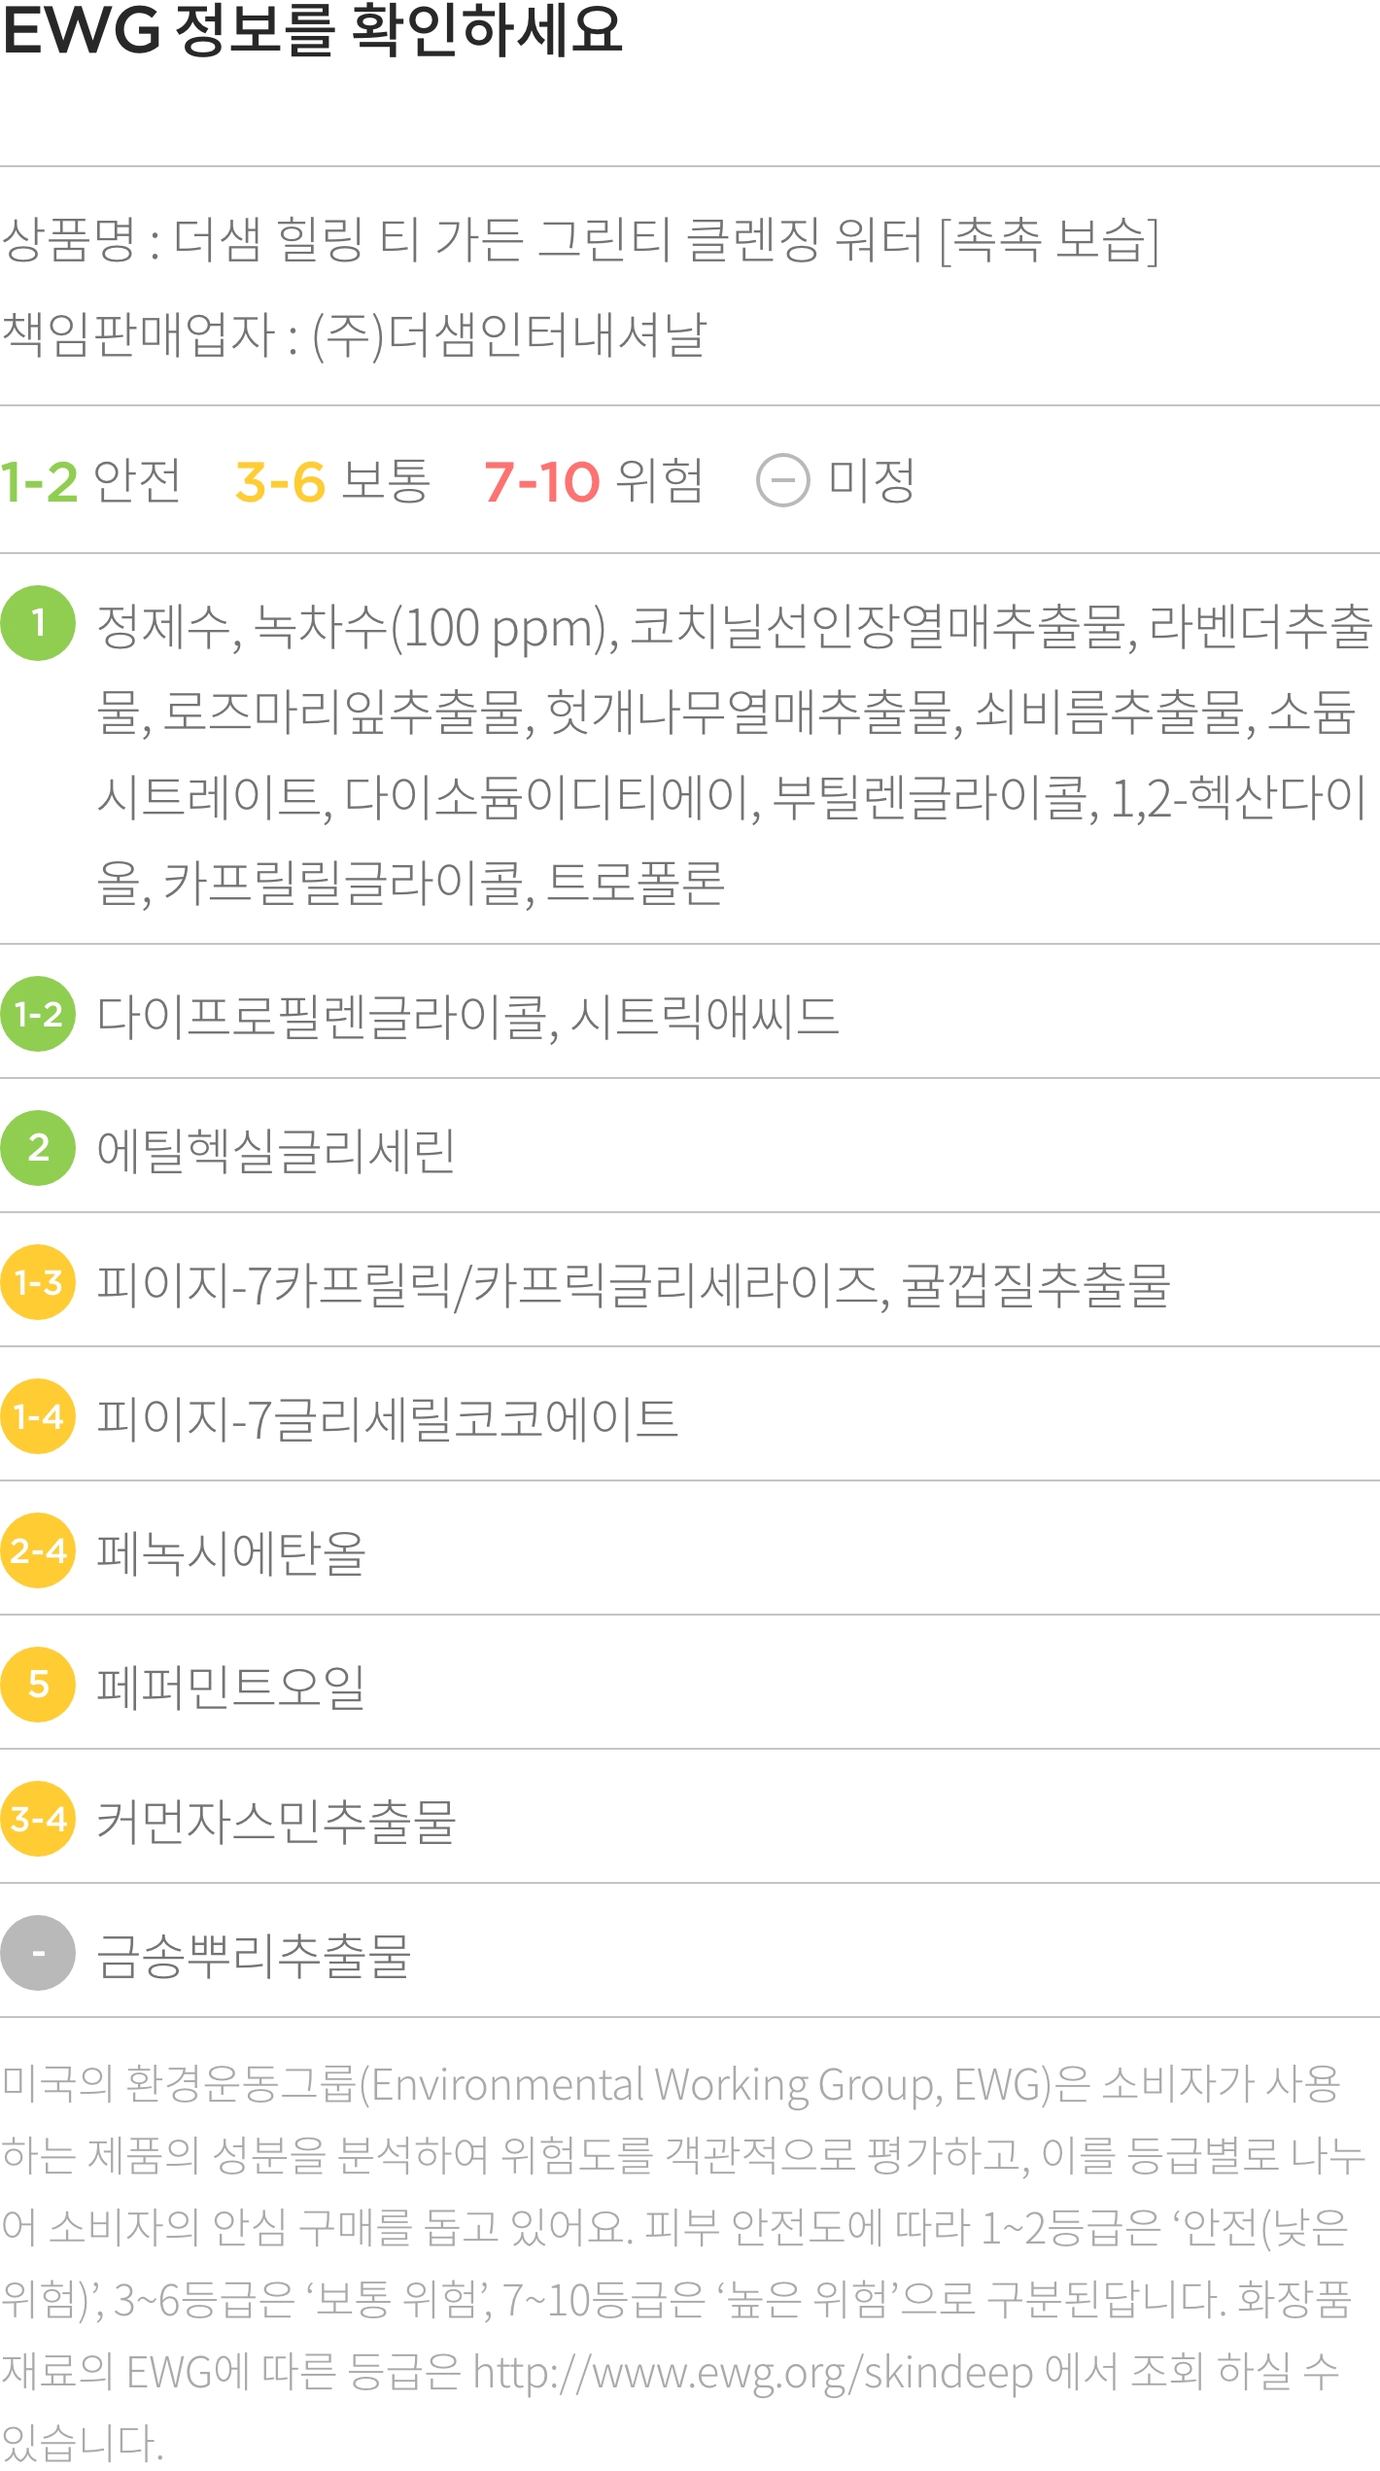Click ingredient 커먼자스민추출물

(x=276, y=1821)
